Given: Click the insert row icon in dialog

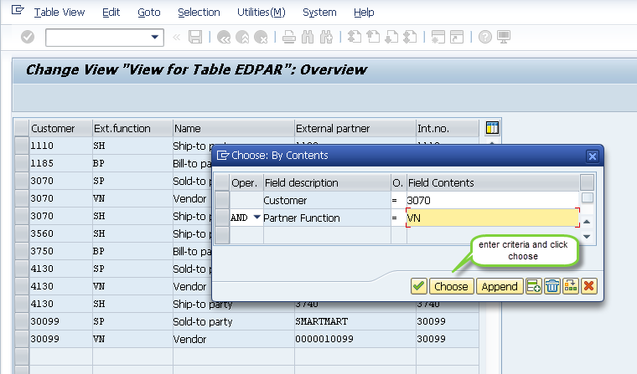Looking at the screenshot, I should pos(534,286).
